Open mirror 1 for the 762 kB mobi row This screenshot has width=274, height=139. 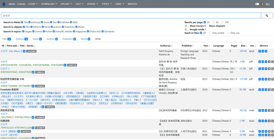tap(260, 111)
